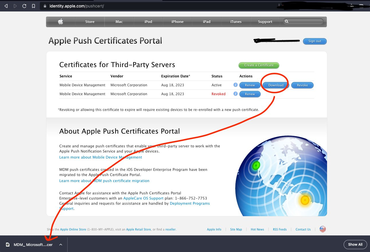The height and width of the screenshot is (252, 370).
Task: Click the identity.apple.com address bar
Action: pos(160,6)
